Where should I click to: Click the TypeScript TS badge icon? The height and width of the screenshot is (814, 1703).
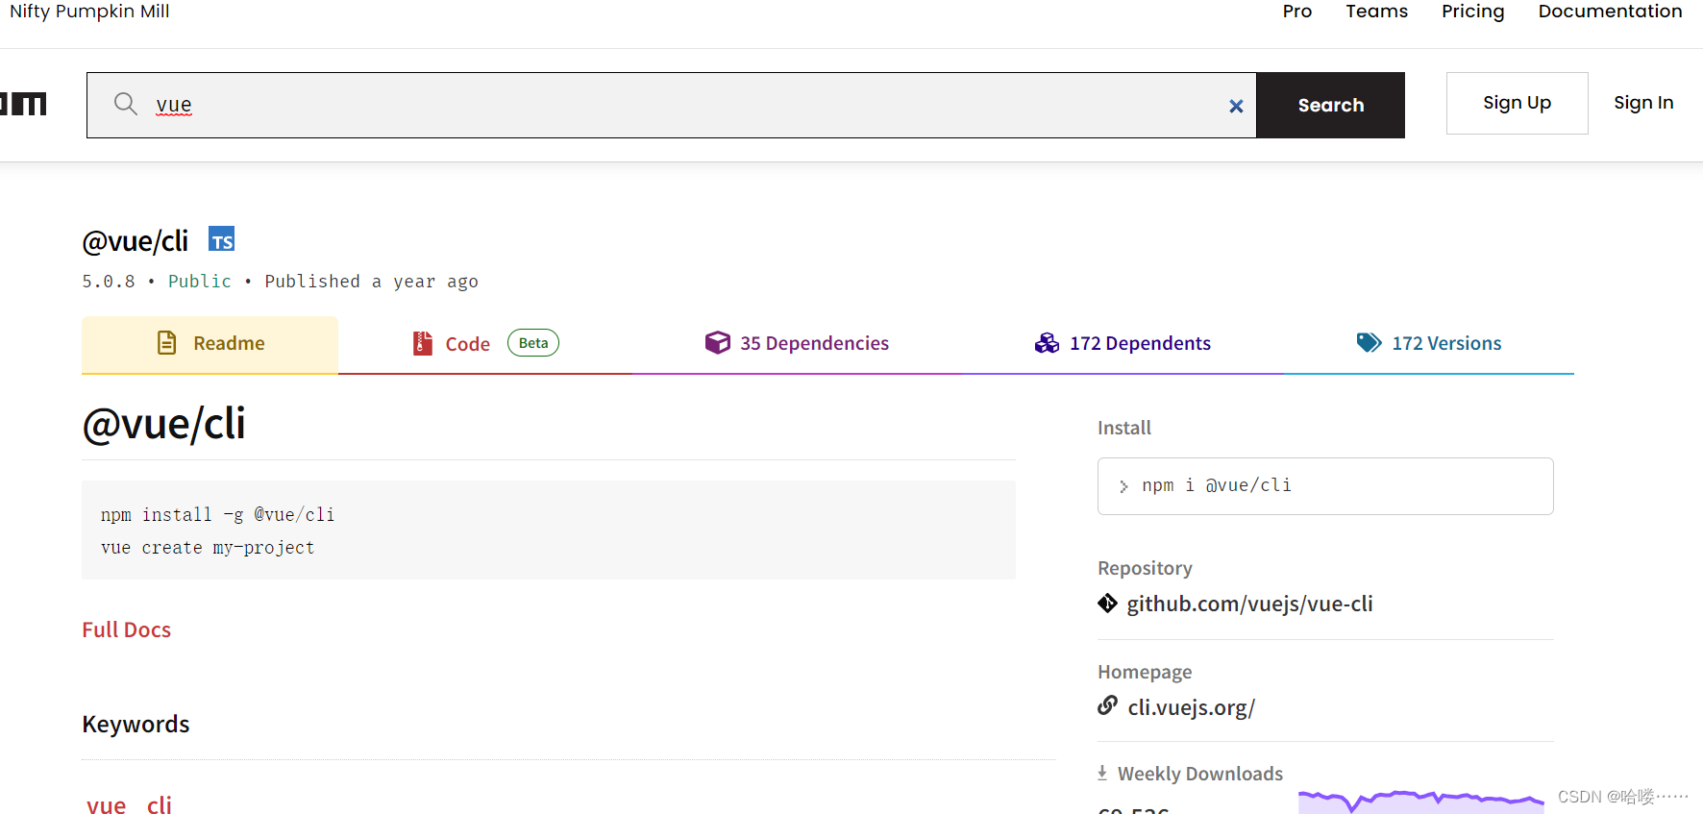(x=222, y=239)
